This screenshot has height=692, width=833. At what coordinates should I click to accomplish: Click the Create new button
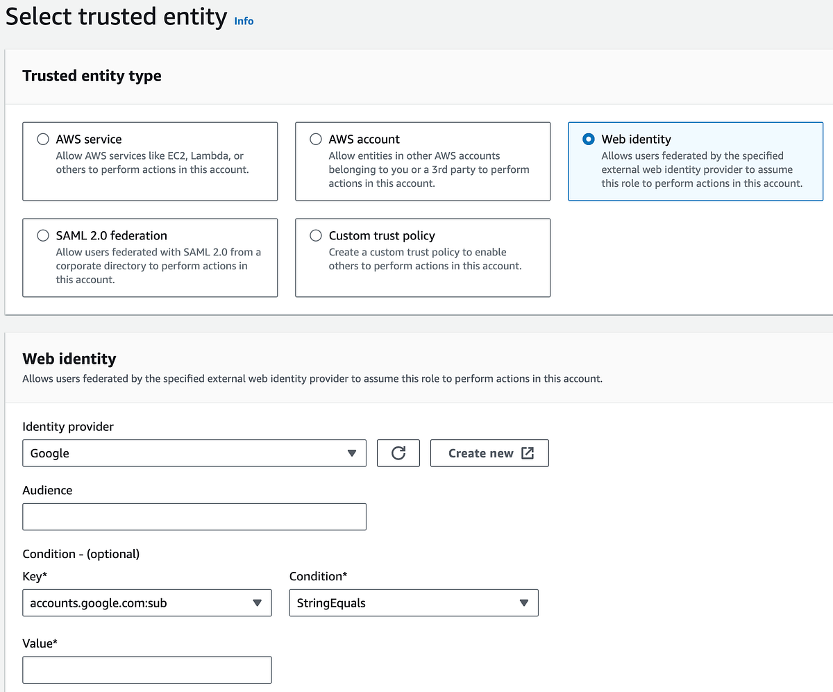[x=489, y=453]
